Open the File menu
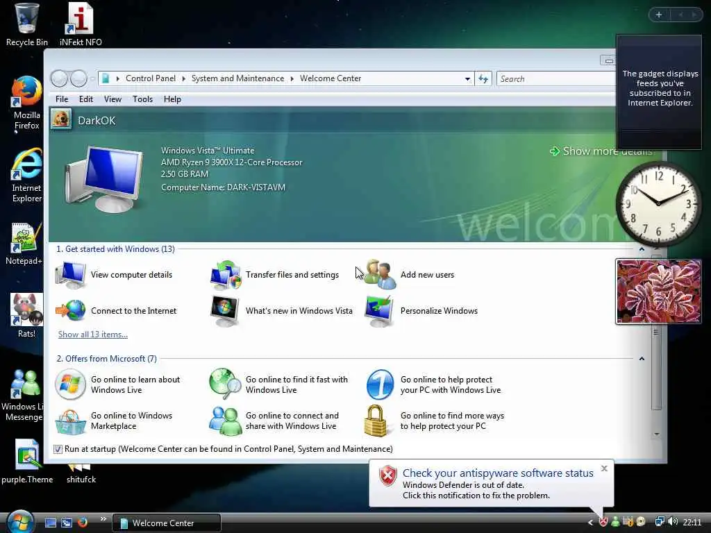 pos(62,99)
